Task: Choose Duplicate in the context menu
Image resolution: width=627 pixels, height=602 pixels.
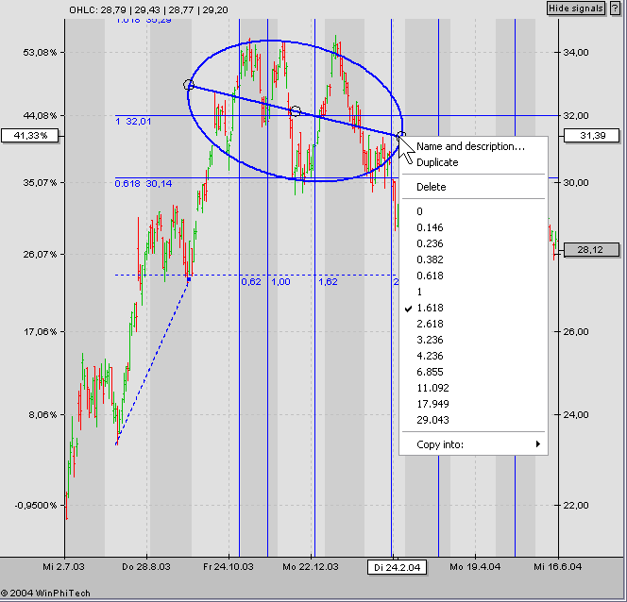Action: [437, 162]
